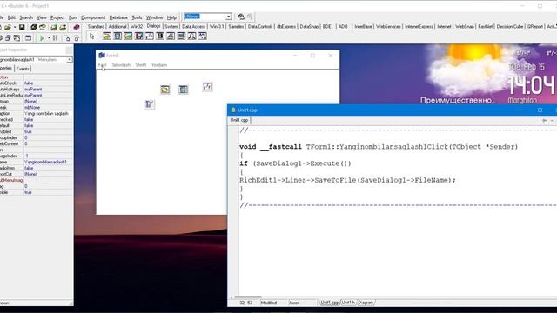Screen dimensions: 557x313
Task: Click Toggle Form/Unit toolbar icon
Action: click(x=17, y=38)
